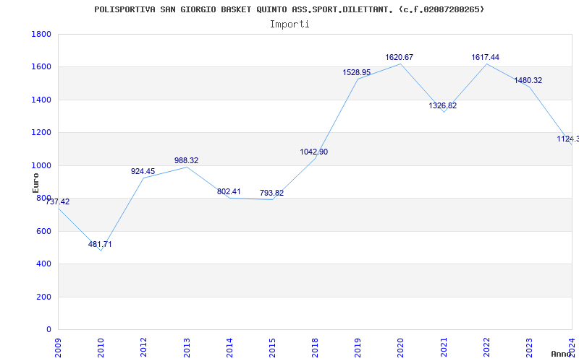Click the 2015 x-axis year label
Screen dimensions: 579x361
click(273, 347)
